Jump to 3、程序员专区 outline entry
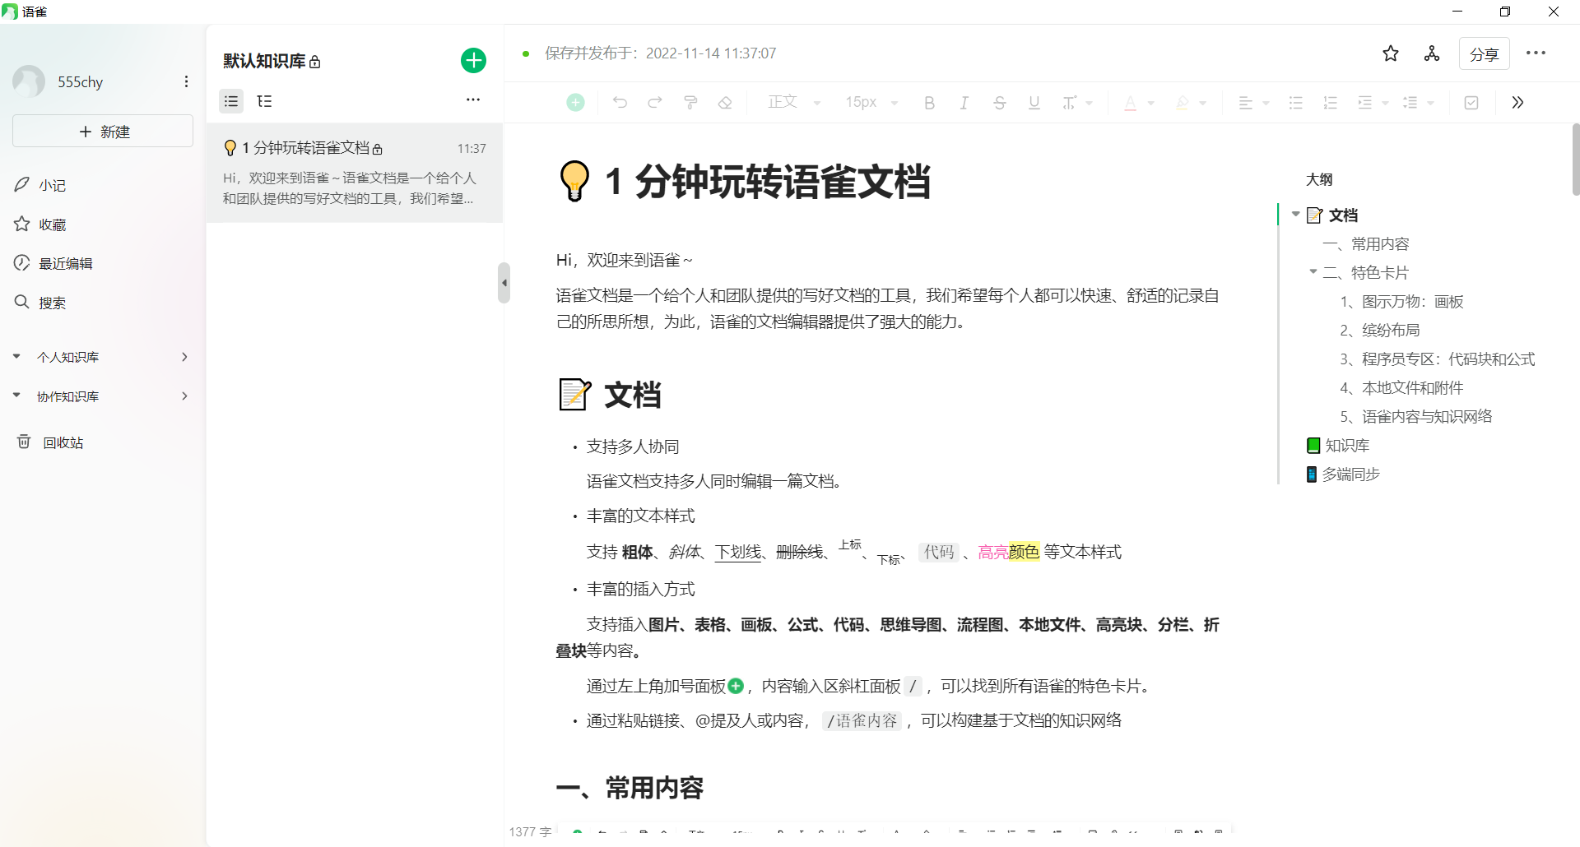The height and width of the screenshot is (847, 1580). pyautogui.click(x=1438, y=359)
